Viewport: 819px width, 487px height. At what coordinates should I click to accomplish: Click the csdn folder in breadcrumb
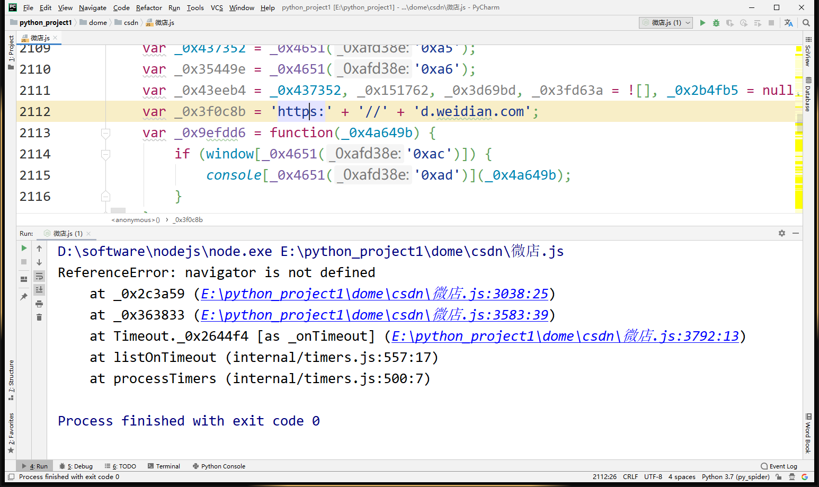127,23
